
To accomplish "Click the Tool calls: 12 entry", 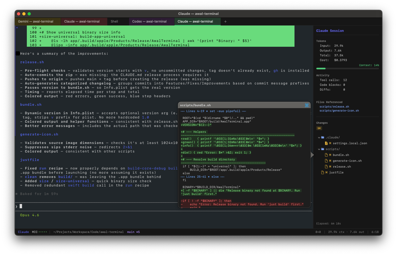I will (333, 80).
